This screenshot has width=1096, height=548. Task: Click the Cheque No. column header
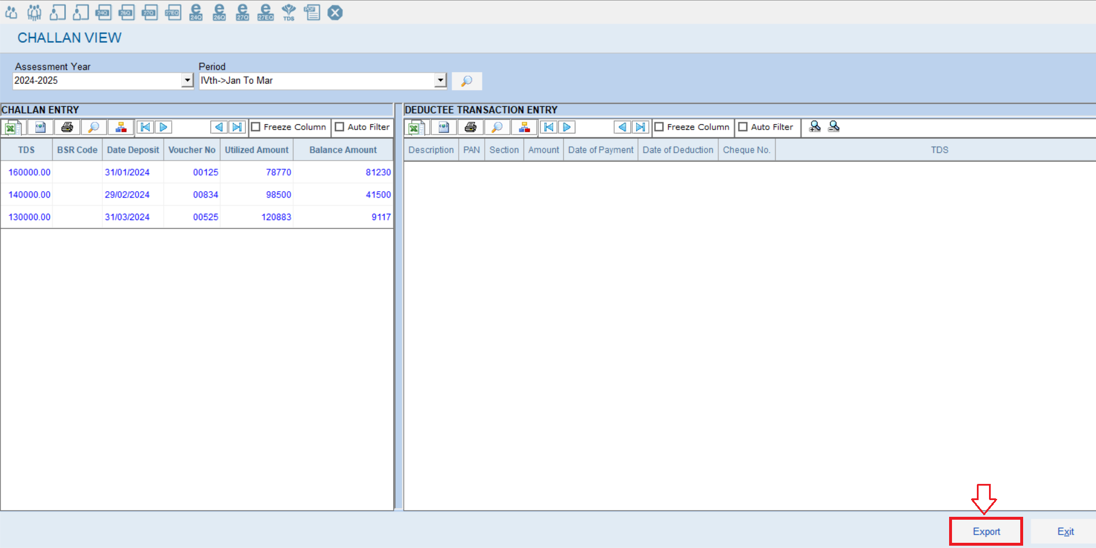point(747,150)
